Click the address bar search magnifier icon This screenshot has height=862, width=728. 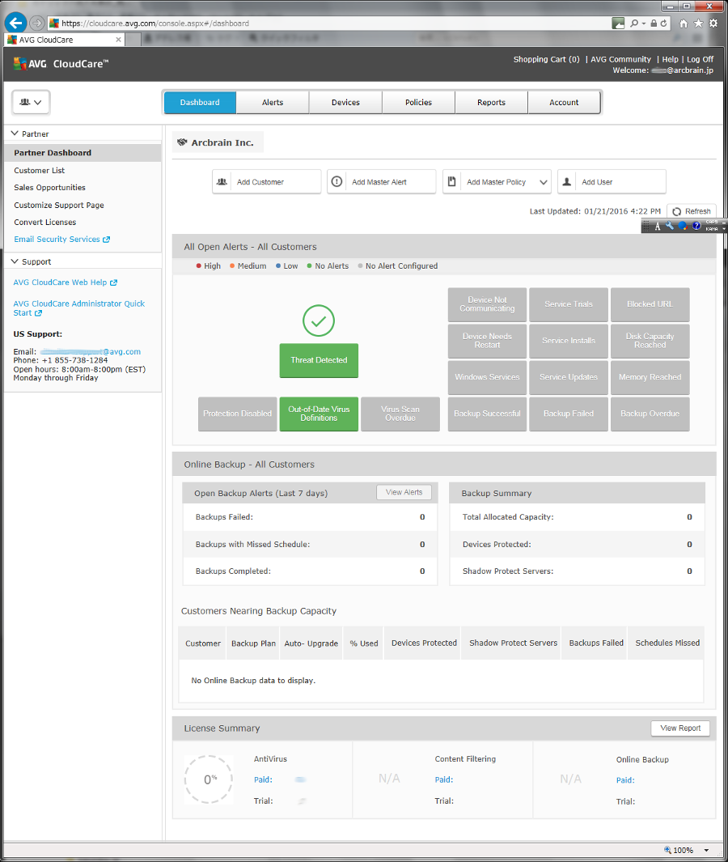(x=634, y=23)
